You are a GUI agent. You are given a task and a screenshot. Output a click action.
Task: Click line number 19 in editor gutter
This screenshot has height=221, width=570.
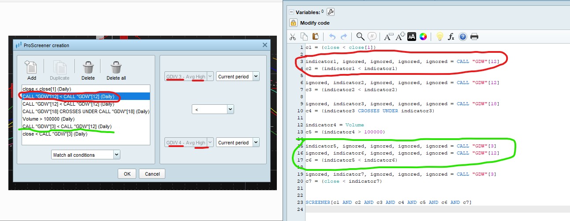pyautogui.click(x=300, y=174)
